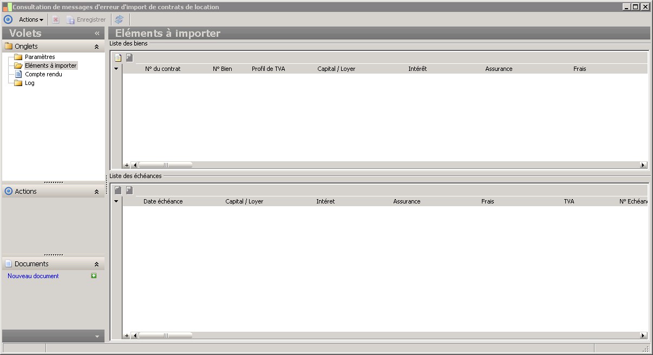The image size is (653, 355).
Task: Click the horizontal scrollbar thumb of Liste des échéances
Action: pos(165,336)
